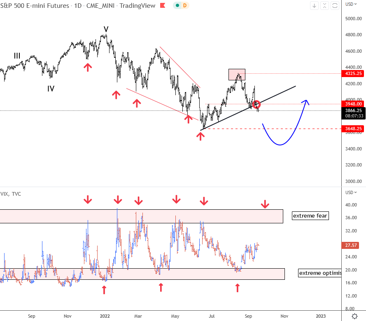Click the 4600.00 price axis label
The image size is (366, 321).
[x=353, y=51]
